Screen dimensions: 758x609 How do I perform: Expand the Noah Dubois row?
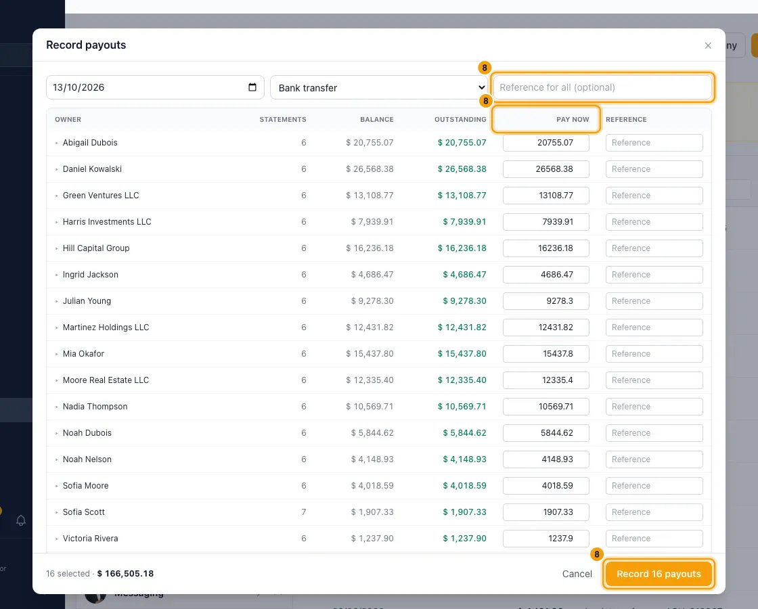pos(57,432)
